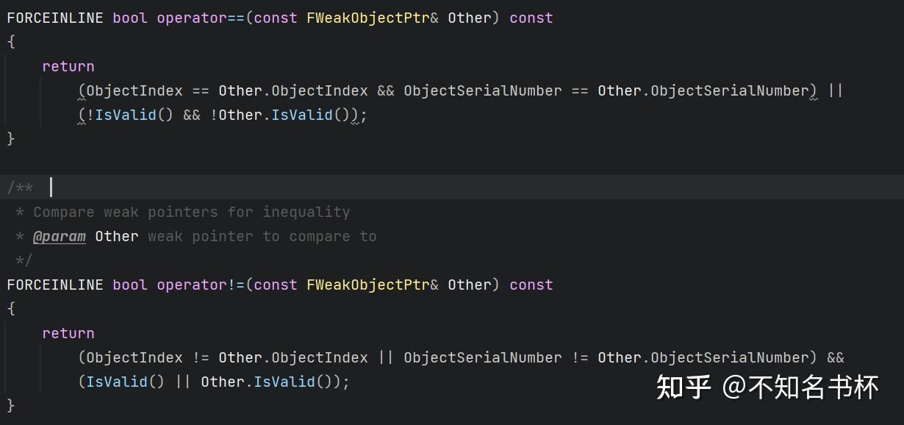Click FORCEINLINE on the operator== declaration

point(55,18)
